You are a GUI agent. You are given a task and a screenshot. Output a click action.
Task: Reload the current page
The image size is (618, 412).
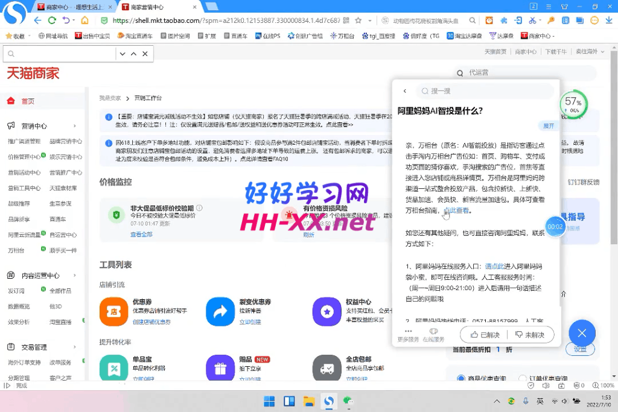coord(52,20)
